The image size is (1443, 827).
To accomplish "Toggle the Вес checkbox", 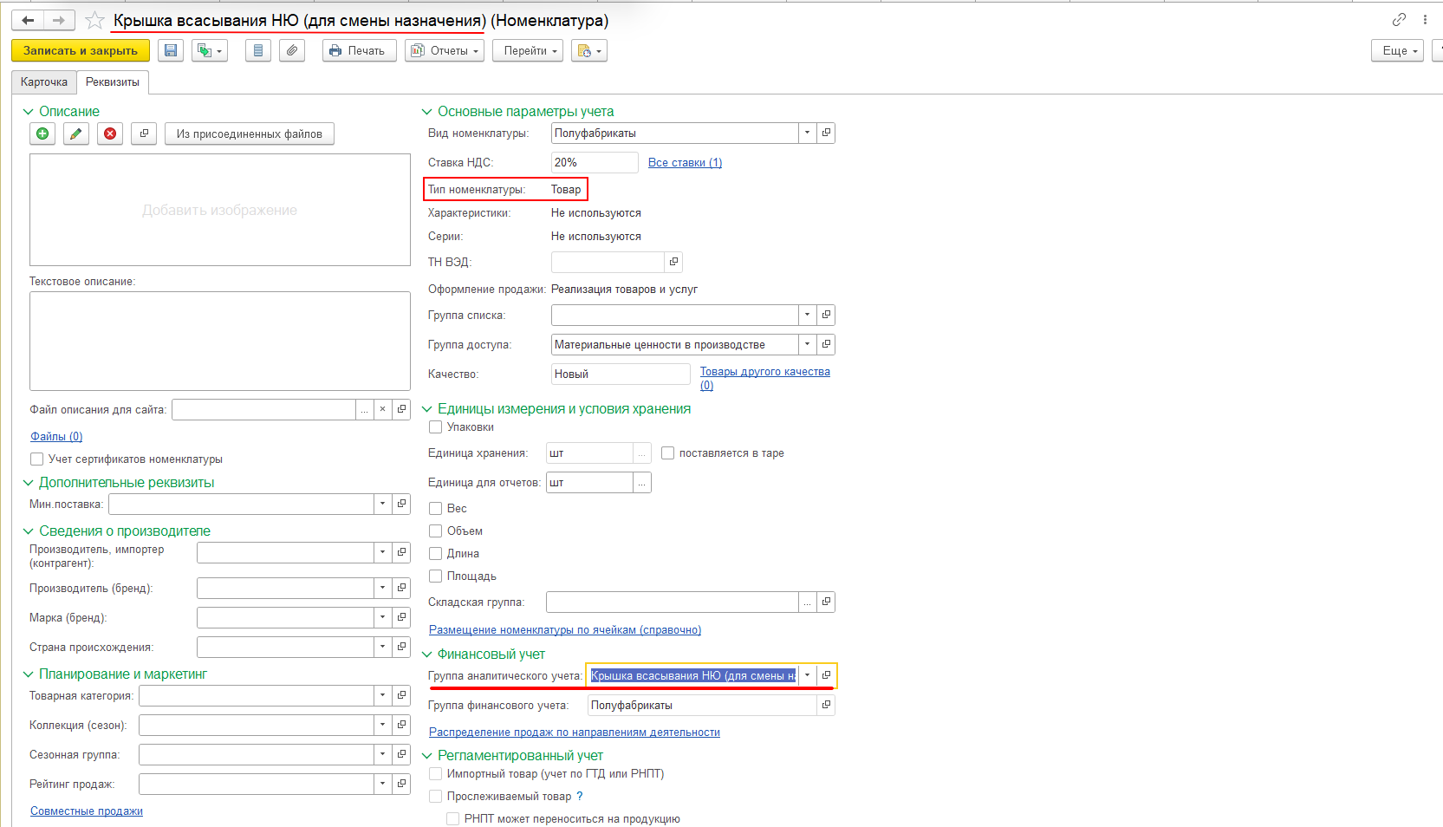I will (x=436, y=509).
